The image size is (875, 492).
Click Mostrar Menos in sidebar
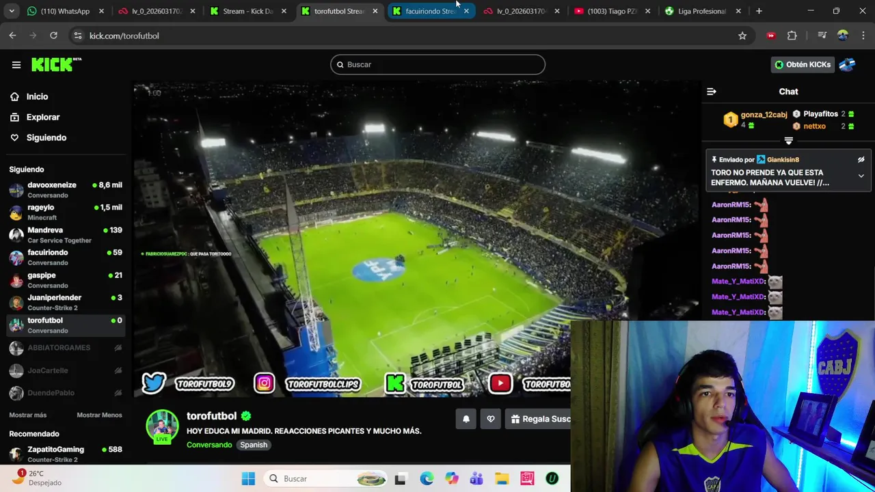tap(99, 415)
